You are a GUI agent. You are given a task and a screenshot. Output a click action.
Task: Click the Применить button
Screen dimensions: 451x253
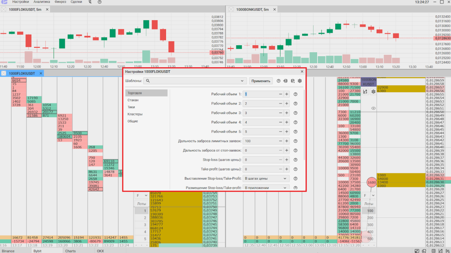click(x=260, y=81)
